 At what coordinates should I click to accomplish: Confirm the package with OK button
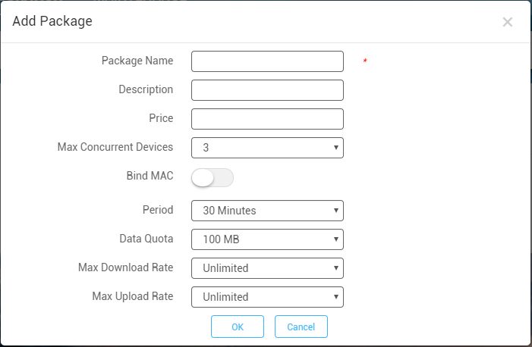pyautogui.click(x=238, y=327)
